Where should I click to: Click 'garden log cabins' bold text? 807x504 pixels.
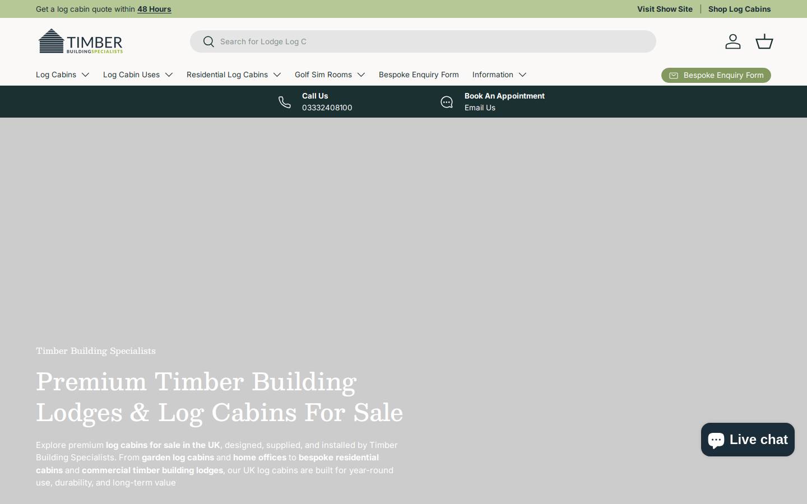pos(178,458)
